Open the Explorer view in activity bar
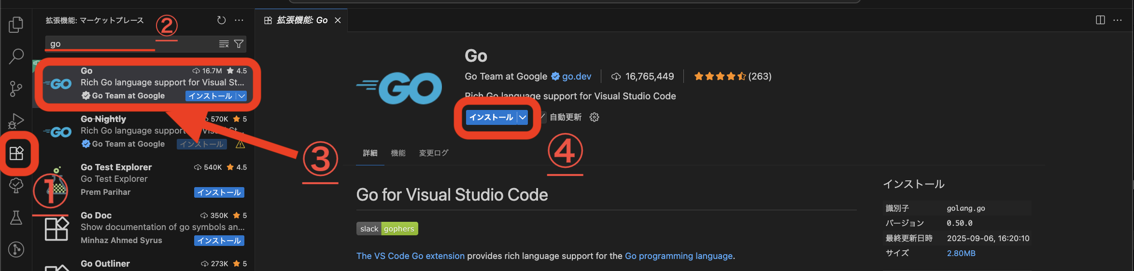Viewport: 1134px width, 271px height. (x=16, y=25)
